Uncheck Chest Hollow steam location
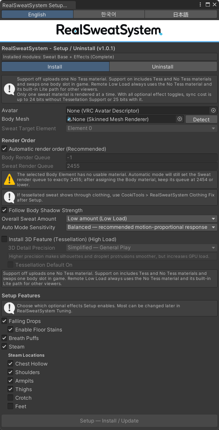This screenshot has width=219, height=430. coord(11,364)
